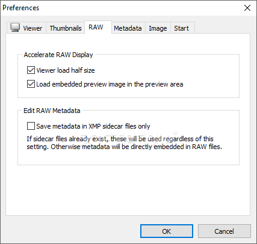Image resolution: width=257 pixels, height=244 pixels.
Task: Open the Start tab
Action: click(x=182, y=28)
